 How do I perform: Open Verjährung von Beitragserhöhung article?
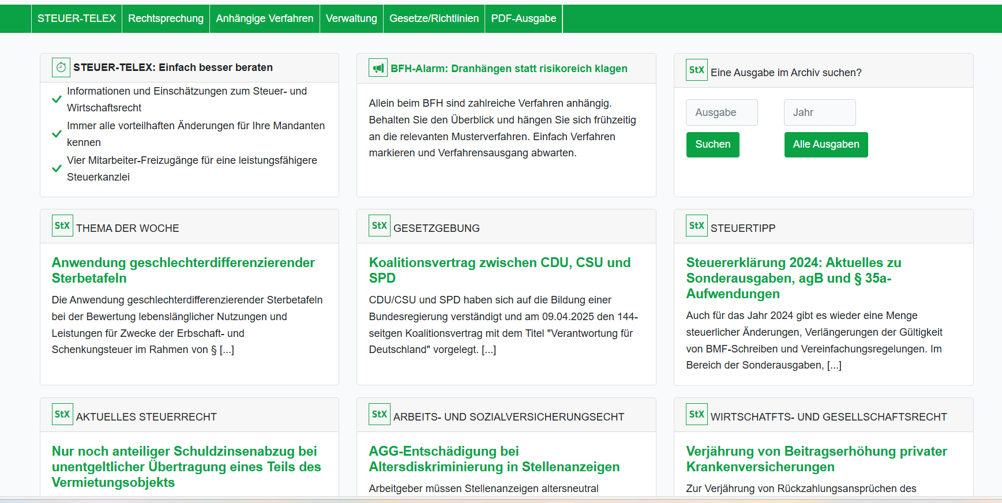pyautogui.click(x=817, y=459)
